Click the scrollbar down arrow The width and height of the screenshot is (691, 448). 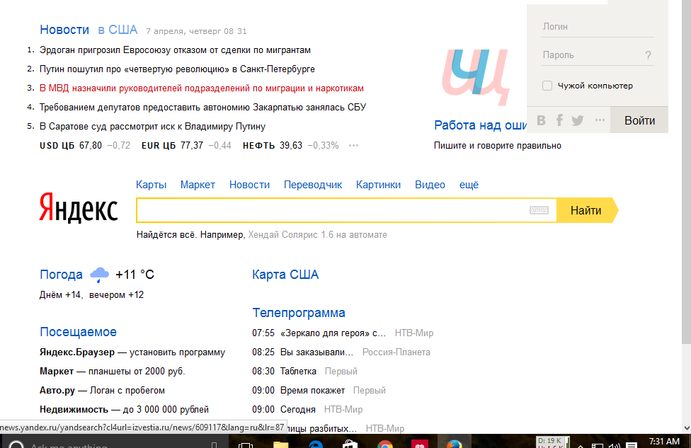click(686, 427)
